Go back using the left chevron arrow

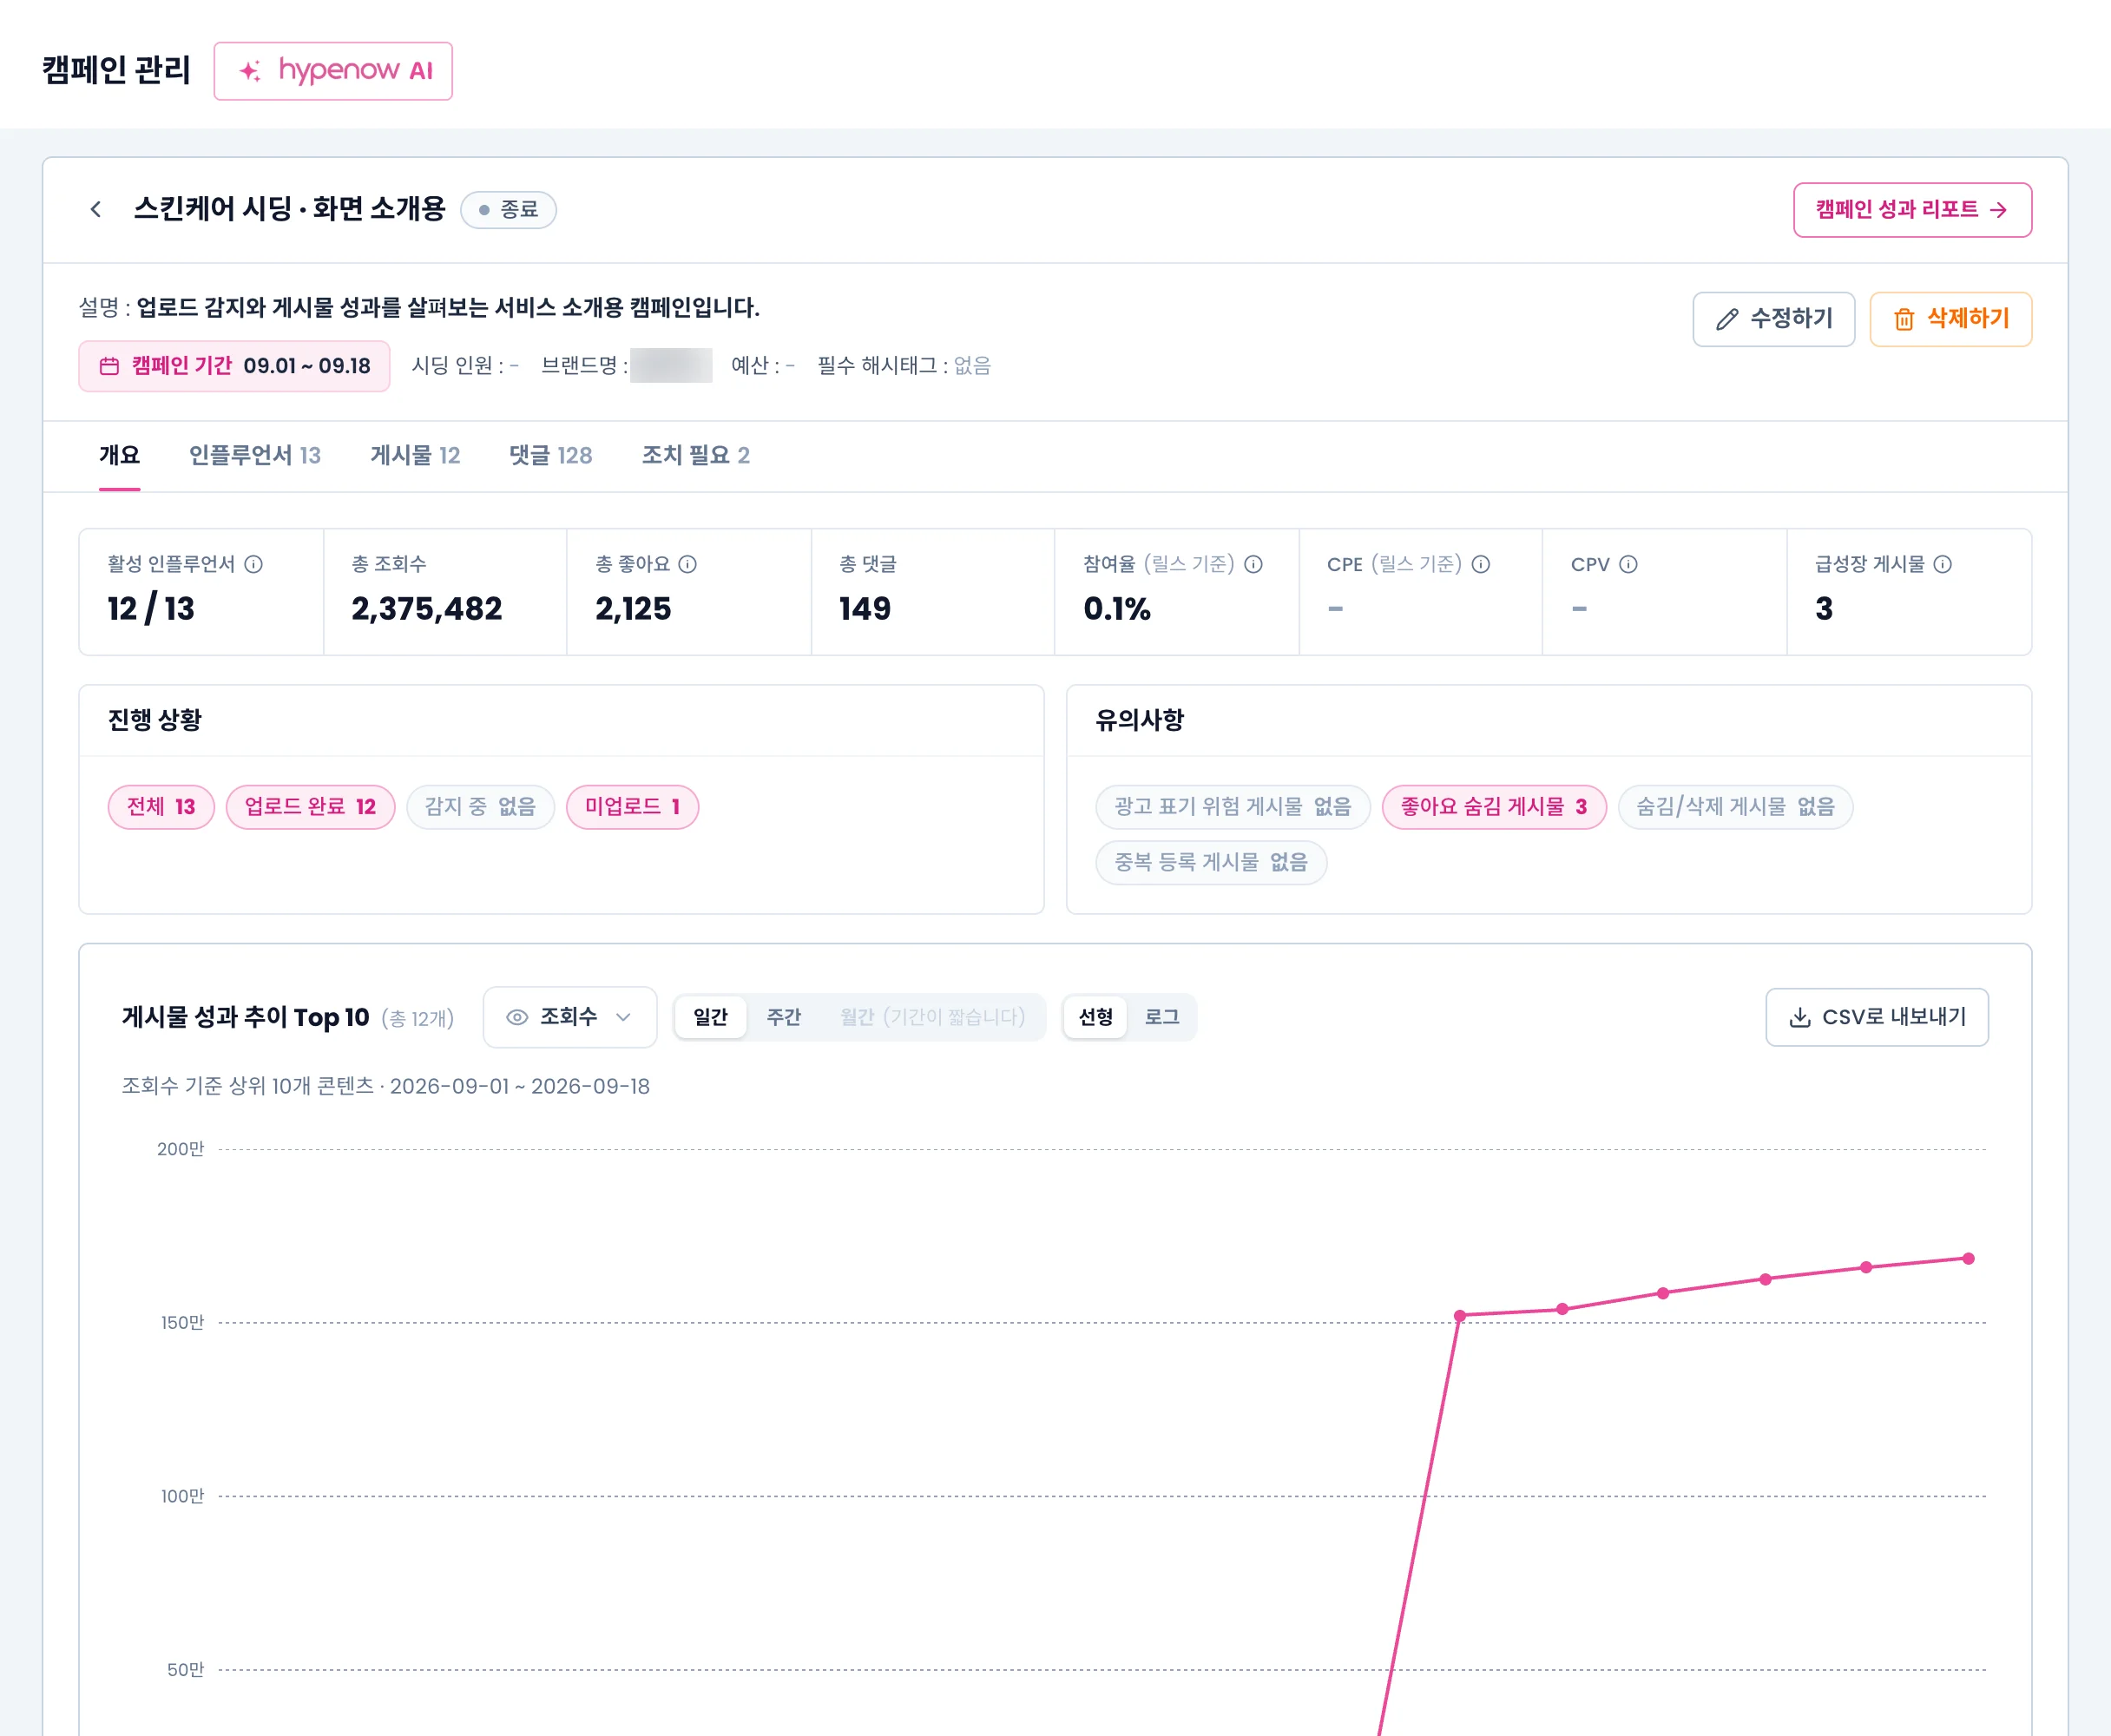point(96,209)
